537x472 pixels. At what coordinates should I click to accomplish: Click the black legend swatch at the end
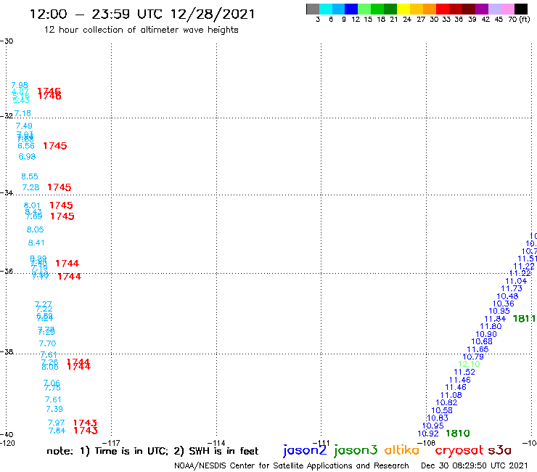pos(521,9)
